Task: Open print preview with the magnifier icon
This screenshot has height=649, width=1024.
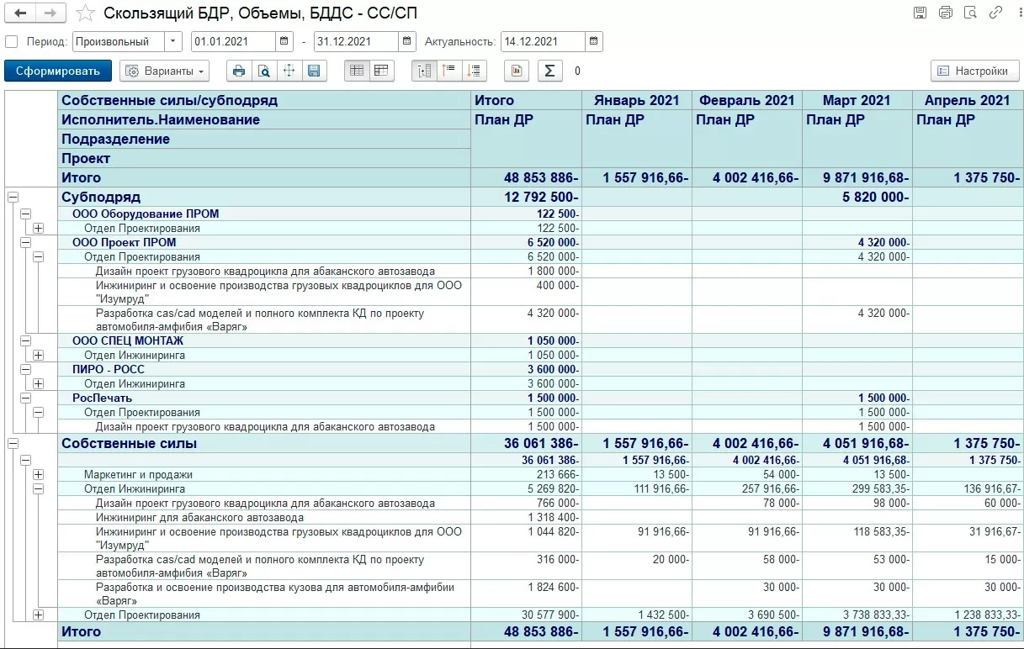Action: pyautogui.click(x=264, y=71)
